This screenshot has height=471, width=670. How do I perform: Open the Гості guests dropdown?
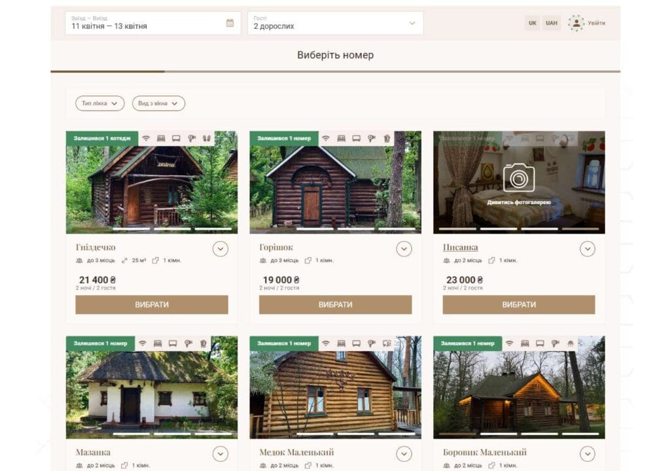pyautogui.click(x=335, y=23)
